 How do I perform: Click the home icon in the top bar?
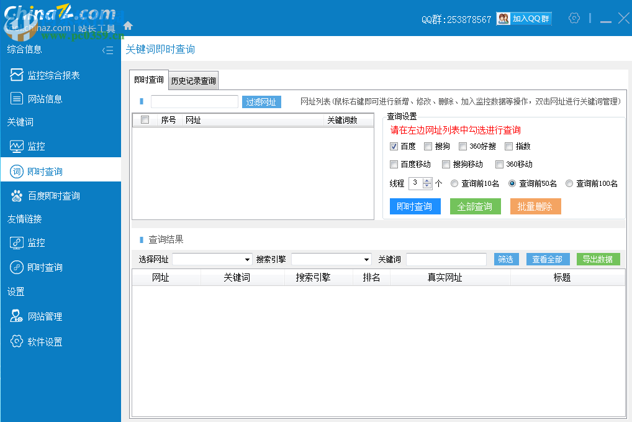click(x=129, y=27)
